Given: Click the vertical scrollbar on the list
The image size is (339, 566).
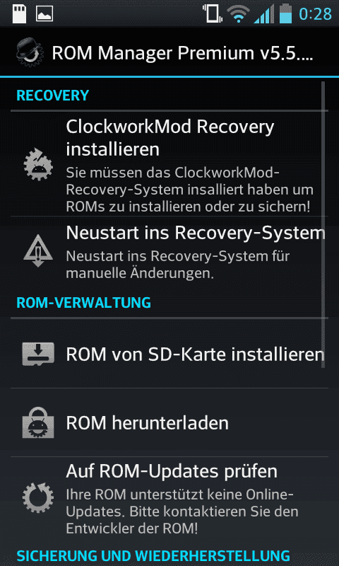Looking at the screenshot, I should [323, 224].
